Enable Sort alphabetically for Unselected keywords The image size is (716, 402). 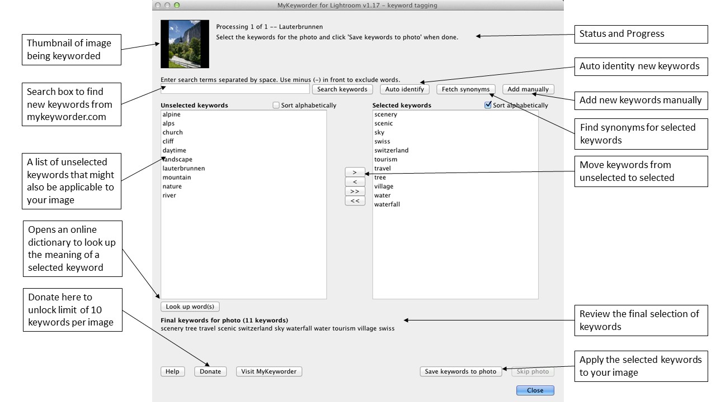(276, 105)
